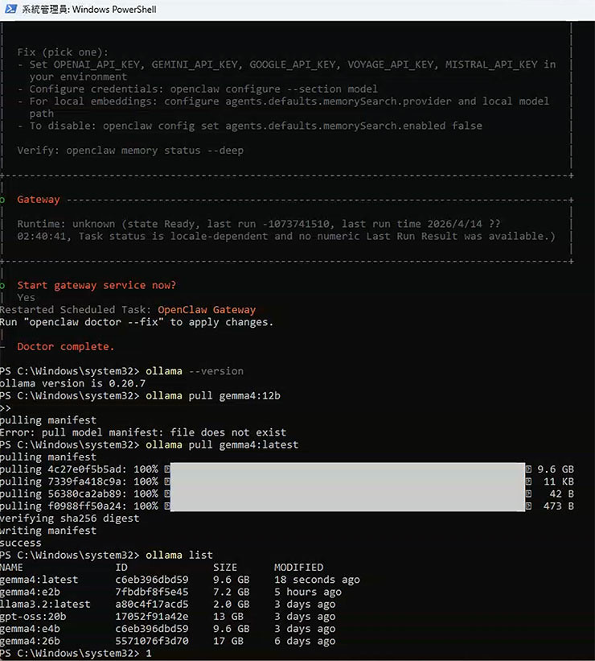Click the 'writing manifest' line

(x=48, y=531)
